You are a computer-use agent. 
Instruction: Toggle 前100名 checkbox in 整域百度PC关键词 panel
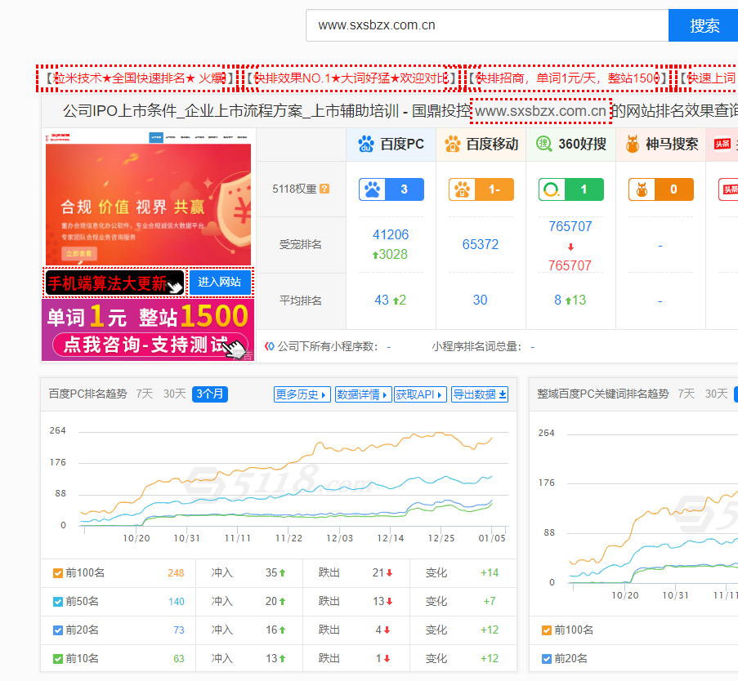pyautogui.click(x=547, y=630)
